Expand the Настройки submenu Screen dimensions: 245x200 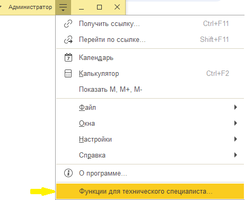[x=150, y=139]
